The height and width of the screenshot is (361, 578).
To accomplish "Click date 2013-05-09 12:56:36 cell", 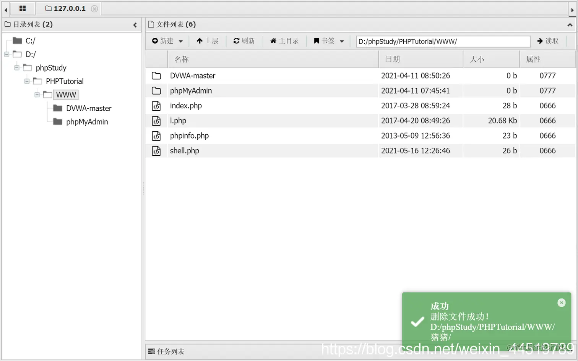I will coord(416,135).
